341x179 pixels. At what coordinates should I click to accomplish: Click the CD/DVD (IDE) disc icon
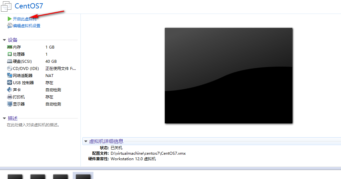point(9,68)
